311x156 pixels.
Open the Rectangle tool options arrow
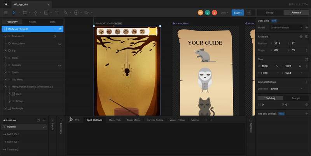coord(51,13)
